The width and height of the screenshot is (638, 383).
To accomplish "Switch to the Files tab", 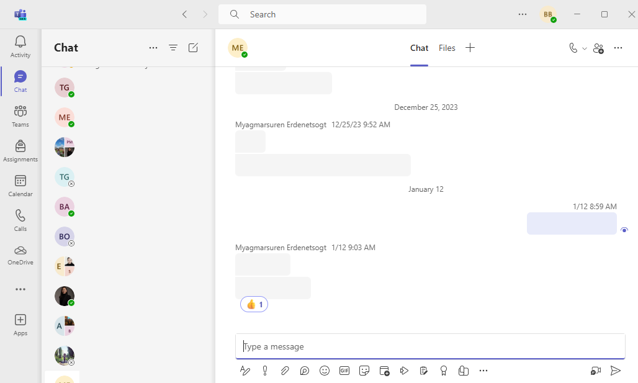I will coord(447,48).
